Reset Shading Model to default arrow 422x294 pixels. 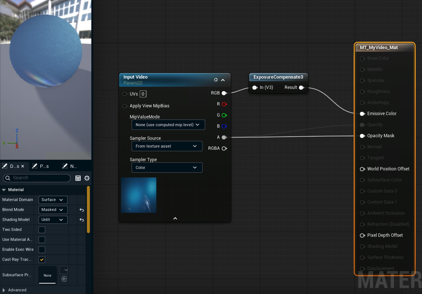82,220
